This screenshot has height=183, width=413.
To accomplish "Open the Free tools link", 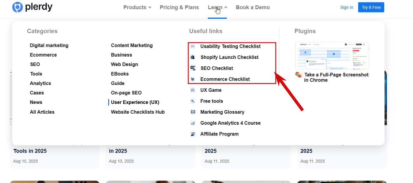I will click(212, 101).
